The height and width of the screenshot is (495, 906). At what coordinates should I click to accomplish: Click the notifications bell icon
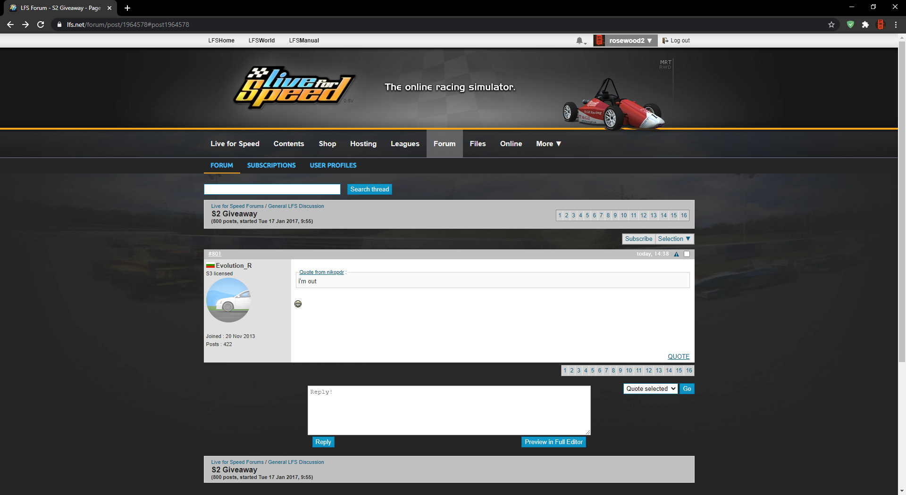pyautogui.click(x=580, y=41)
